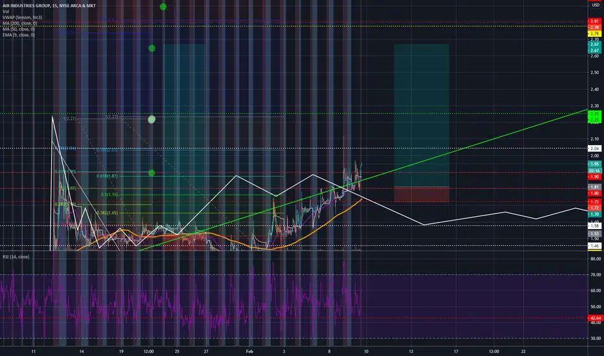Viewport: 604px width, 356px height.
Task: Click the red 1.90 price label
Action: tap(595, 177)
